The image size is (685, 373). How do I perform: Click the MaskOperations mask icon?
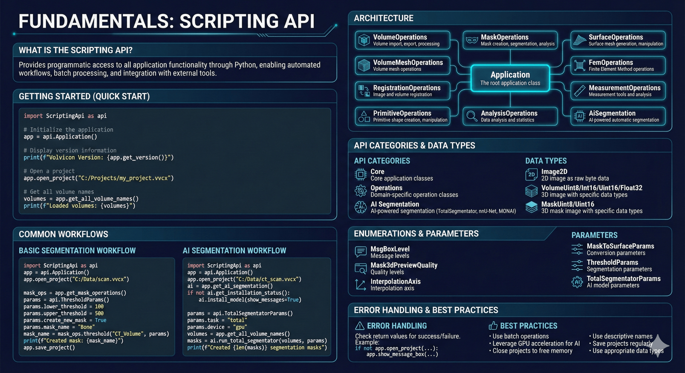click(x=472, y=40)
